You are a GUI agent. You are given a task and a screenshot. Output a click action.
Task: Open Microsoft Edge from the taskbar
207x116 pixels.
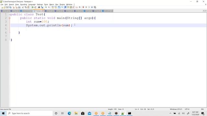pyautogui.click(x=69, y=113)
